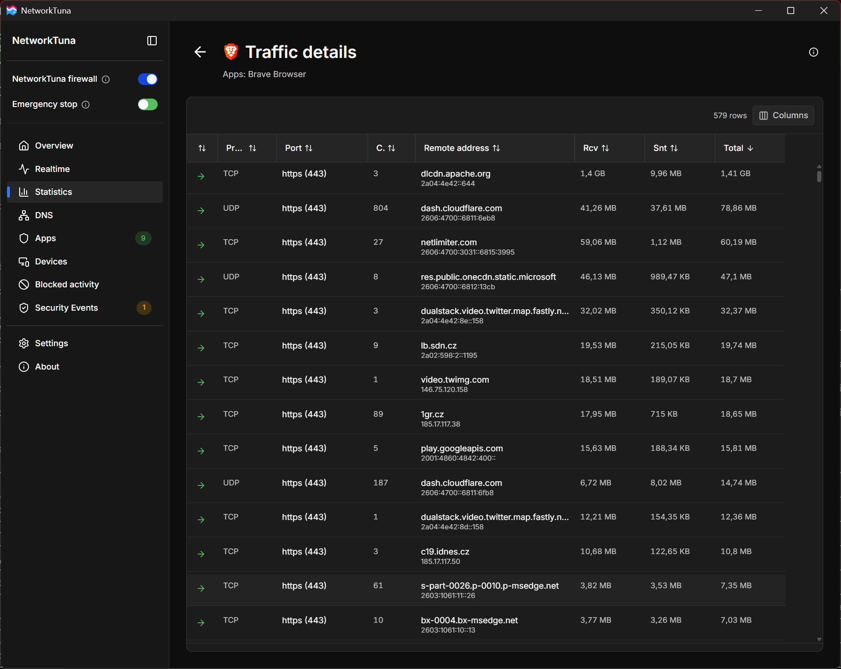Click the outbound arrow for video.twimg.com row
This screenshot has width=841, height=669.
pyautogui.click(x=201, y=383)
